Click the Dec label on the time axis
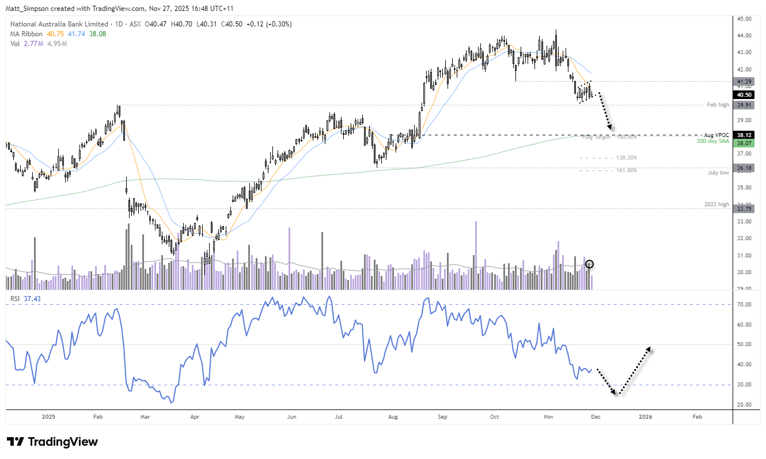766x459 pixels. [x=596, y=416]
